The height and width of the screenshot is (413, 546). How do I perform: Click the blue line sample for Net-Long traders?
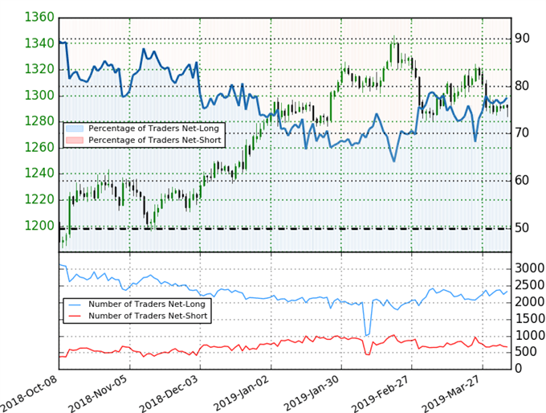pyautogui.click(x=74, y=305)
